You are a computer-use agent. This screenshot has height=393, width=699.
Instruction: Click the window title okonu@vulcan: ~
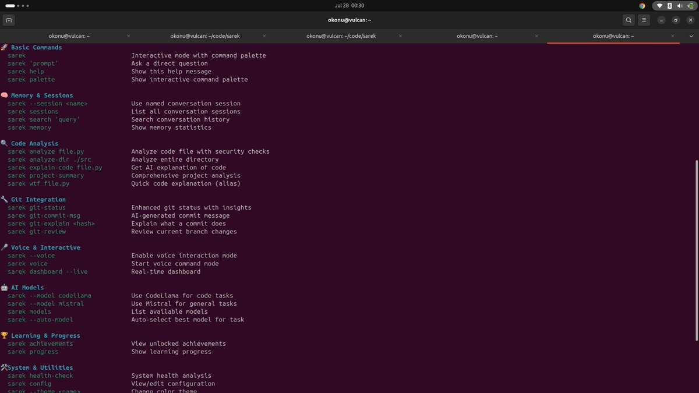point(349,20)
